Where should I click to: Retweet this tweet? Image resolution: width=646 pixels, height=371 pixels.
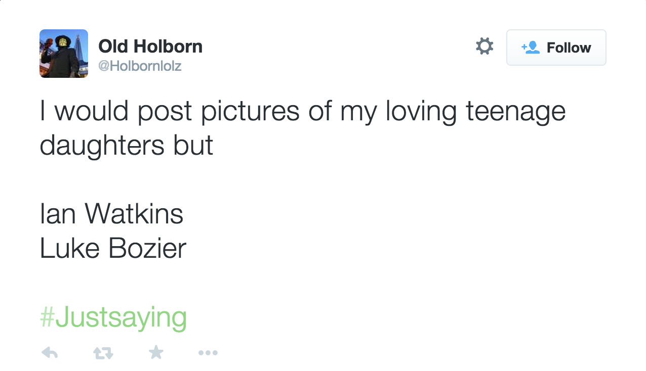pyautogui.click(x=103, y=353)
